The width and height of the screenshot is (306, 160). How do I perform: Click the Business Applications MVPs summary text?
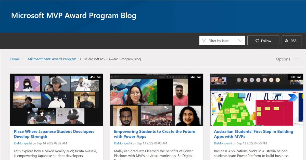251,154
